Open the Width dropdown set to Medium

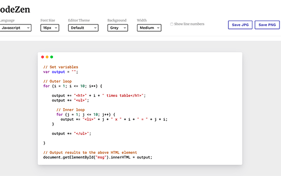[x=149, y=28]
